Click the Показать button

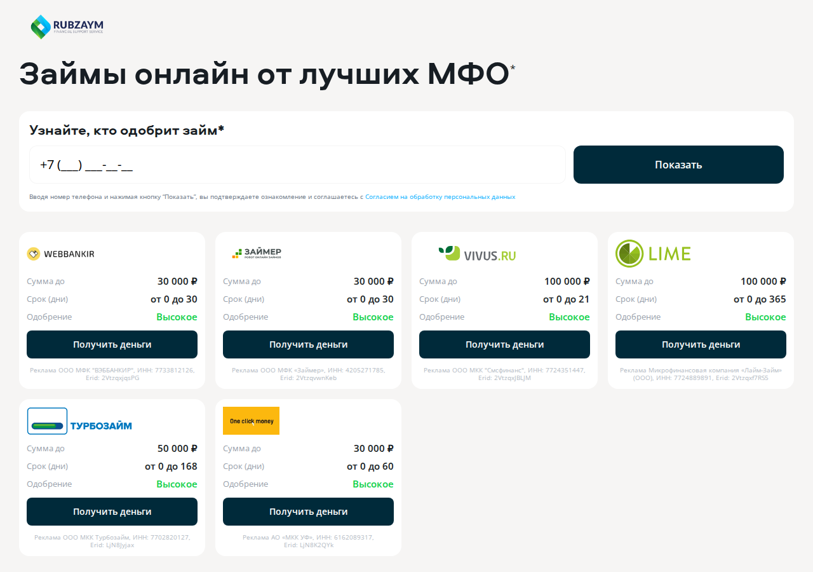(x=678, y=165)
